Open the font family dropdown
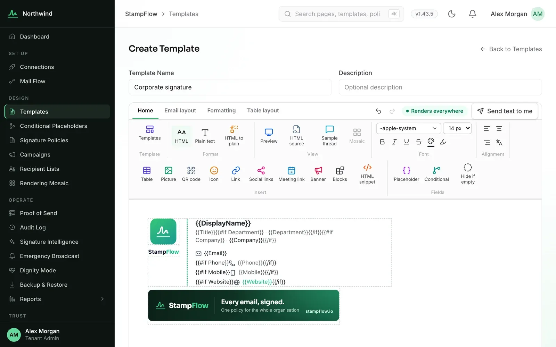Image resolution: width=556 pixels, height=347 pixels. click(x=409, y=128)
